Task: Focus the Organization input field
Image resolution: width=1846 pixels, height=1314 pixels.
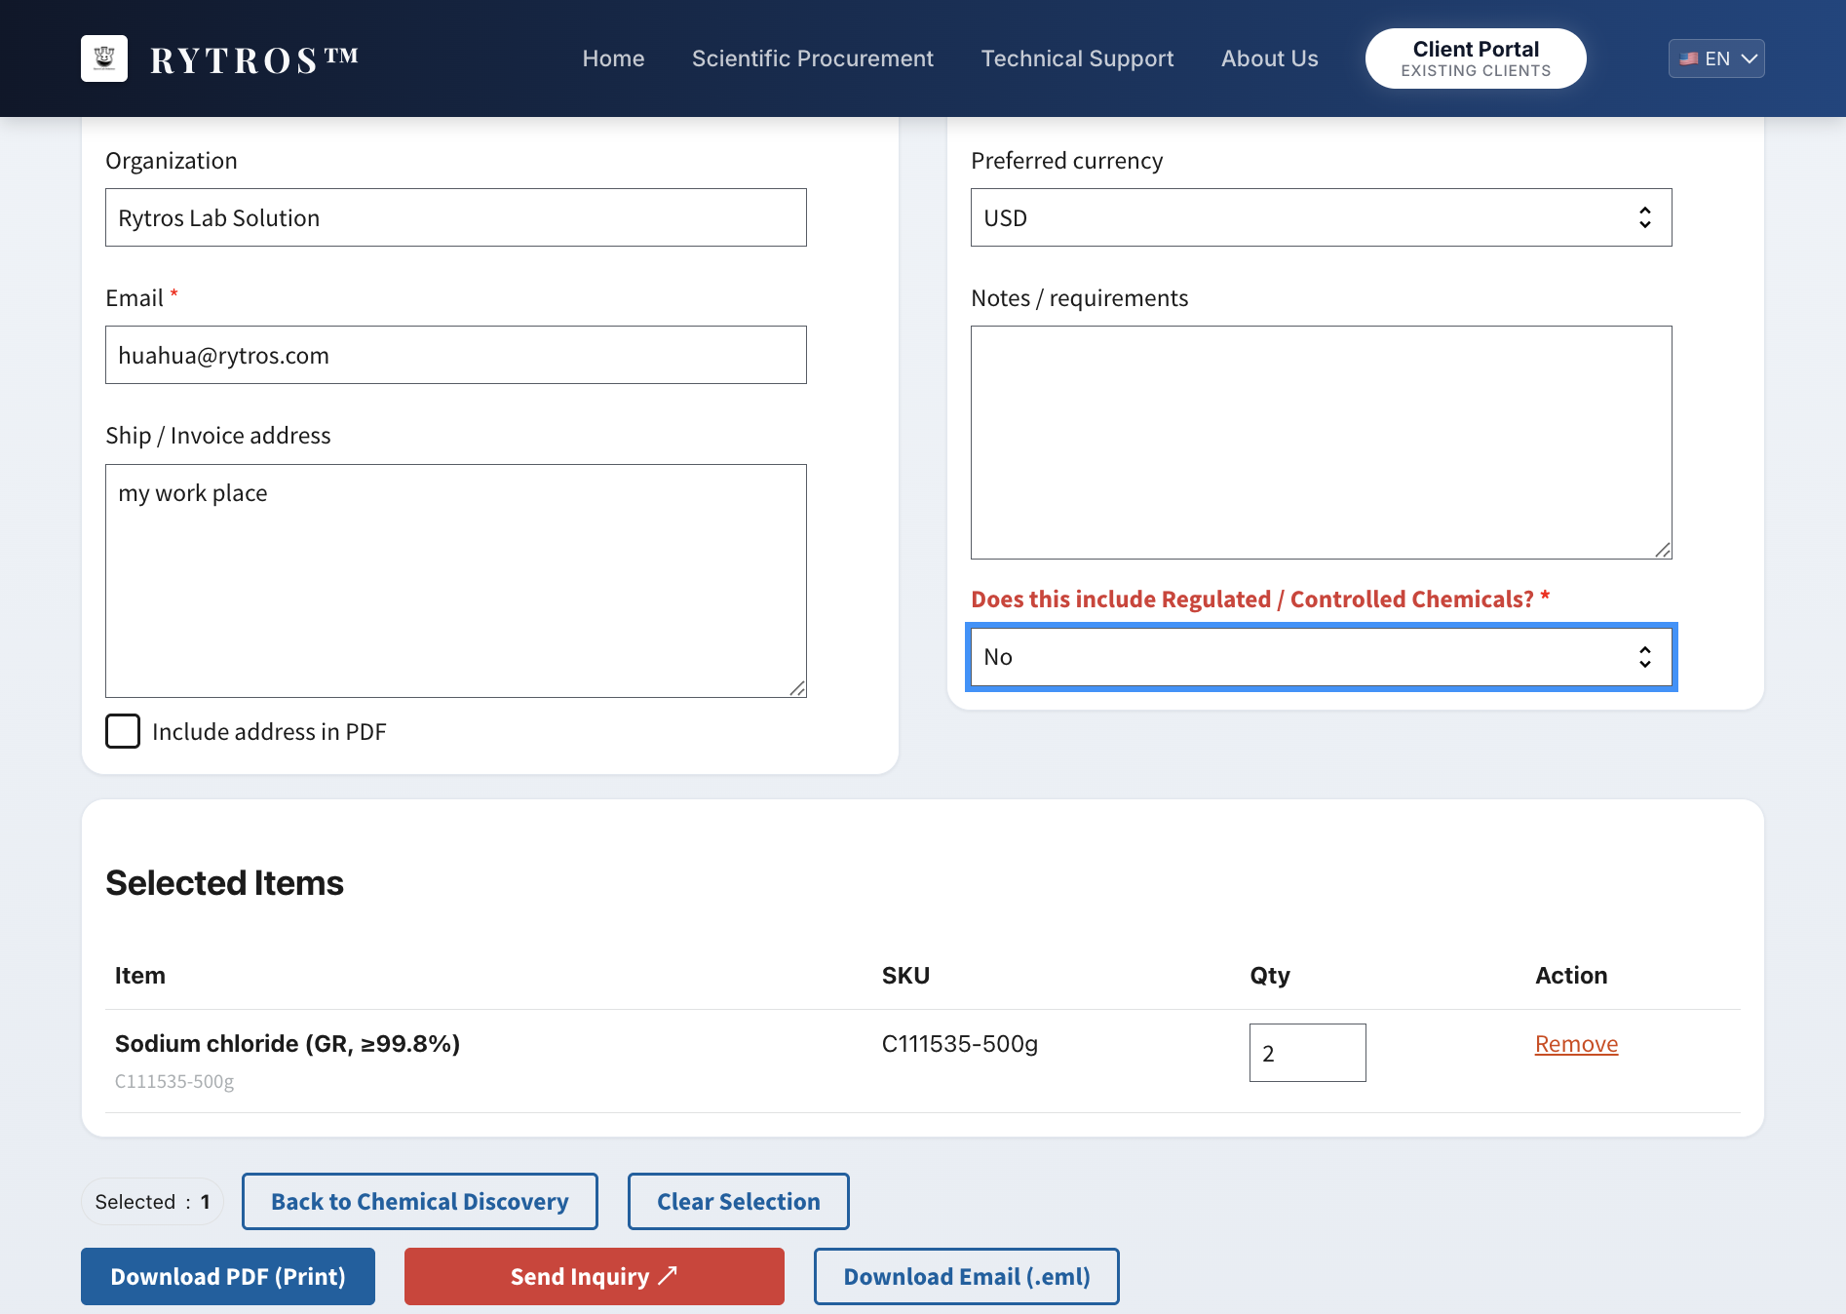Action: pyautogui.click(x=456, y=217)
